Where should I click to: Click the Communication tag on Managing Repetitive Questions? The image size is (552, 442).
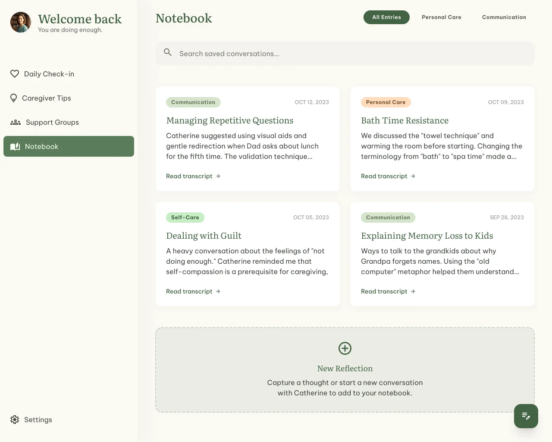coord(193,102)
